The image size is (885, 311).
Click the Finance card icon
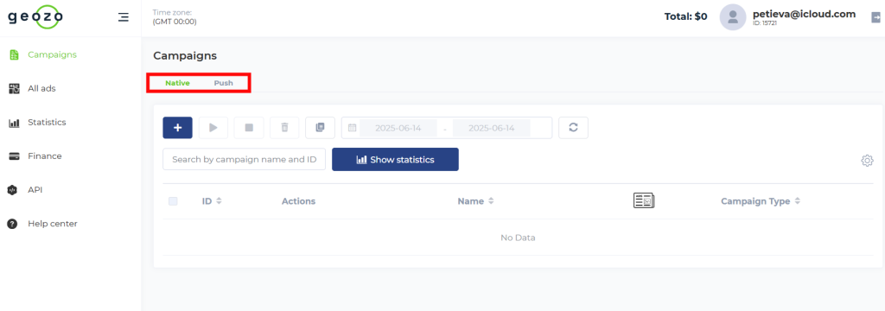[14, 156]
